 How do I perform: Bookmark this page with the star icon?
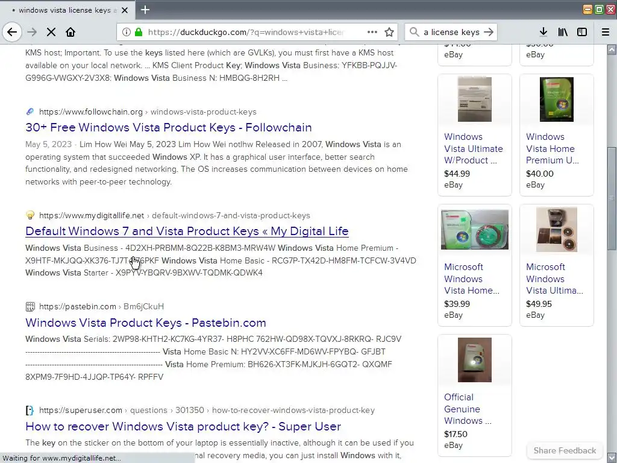[389, 32]
